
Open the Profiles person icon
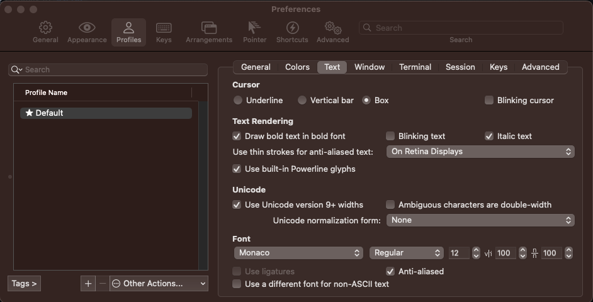128,28
